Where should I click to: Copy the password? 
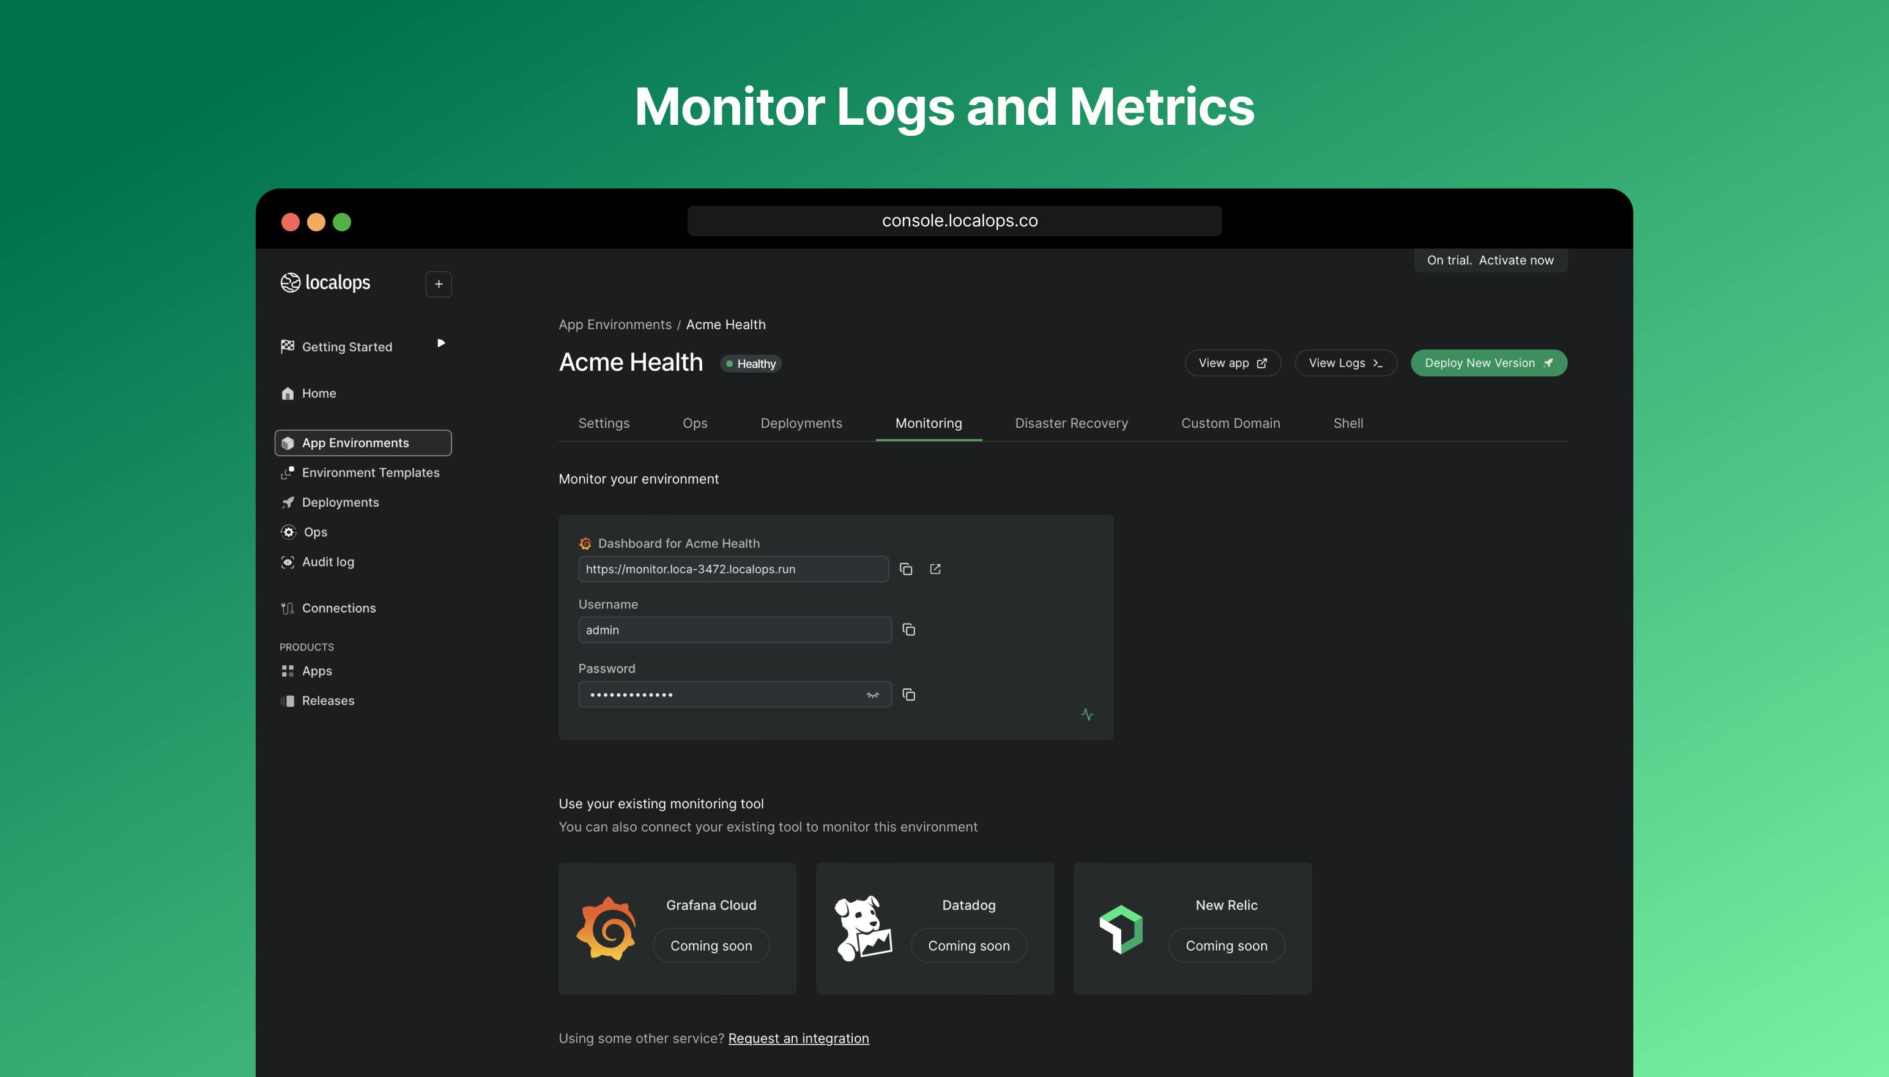coord(908,695)
